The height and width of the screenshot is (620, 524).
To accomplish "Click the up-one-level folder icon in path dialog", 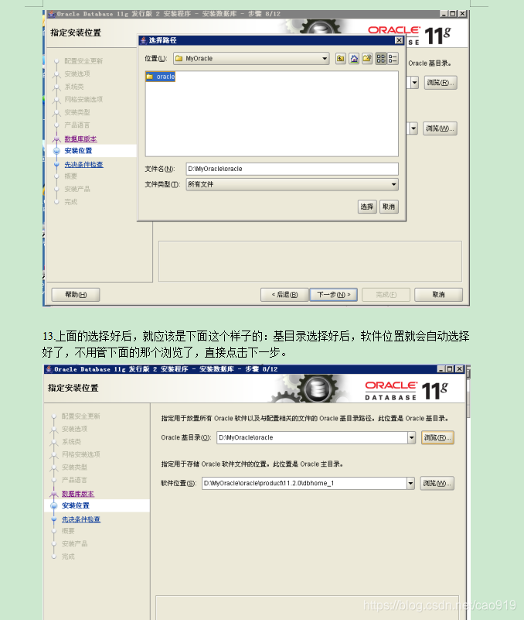I will click(x=340, y=59).
